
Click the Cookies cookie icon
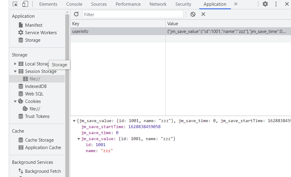pos(20,101)
